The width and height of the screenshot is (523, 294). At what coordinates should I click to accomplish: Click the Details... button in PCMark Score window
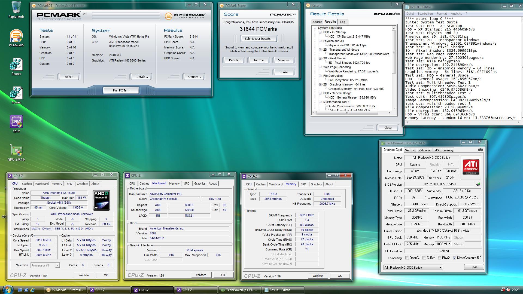(x=234, y=60)
